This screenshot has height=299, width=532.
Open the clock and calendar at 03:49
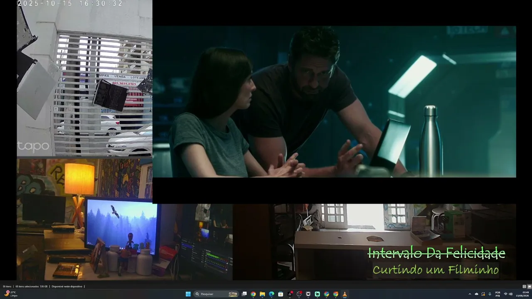click(x=522, y=294)
